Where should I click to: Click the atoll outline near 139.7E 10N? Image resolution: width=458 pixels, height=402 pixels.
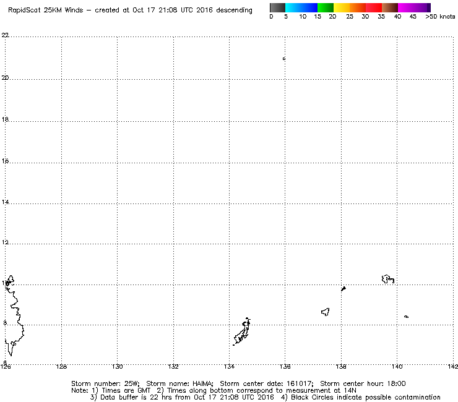pyautogui.click(x=388, y=279)
